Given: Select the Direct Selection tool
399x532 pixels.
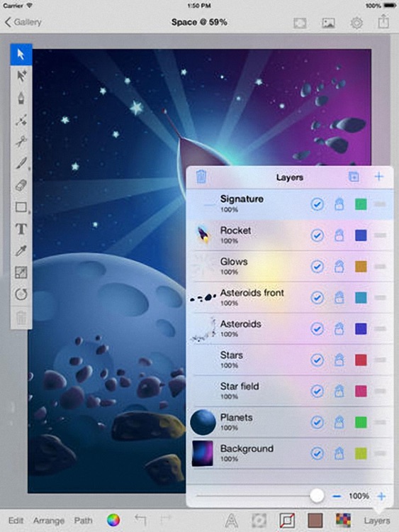Looking at the screenshot, I should [21, 77].
